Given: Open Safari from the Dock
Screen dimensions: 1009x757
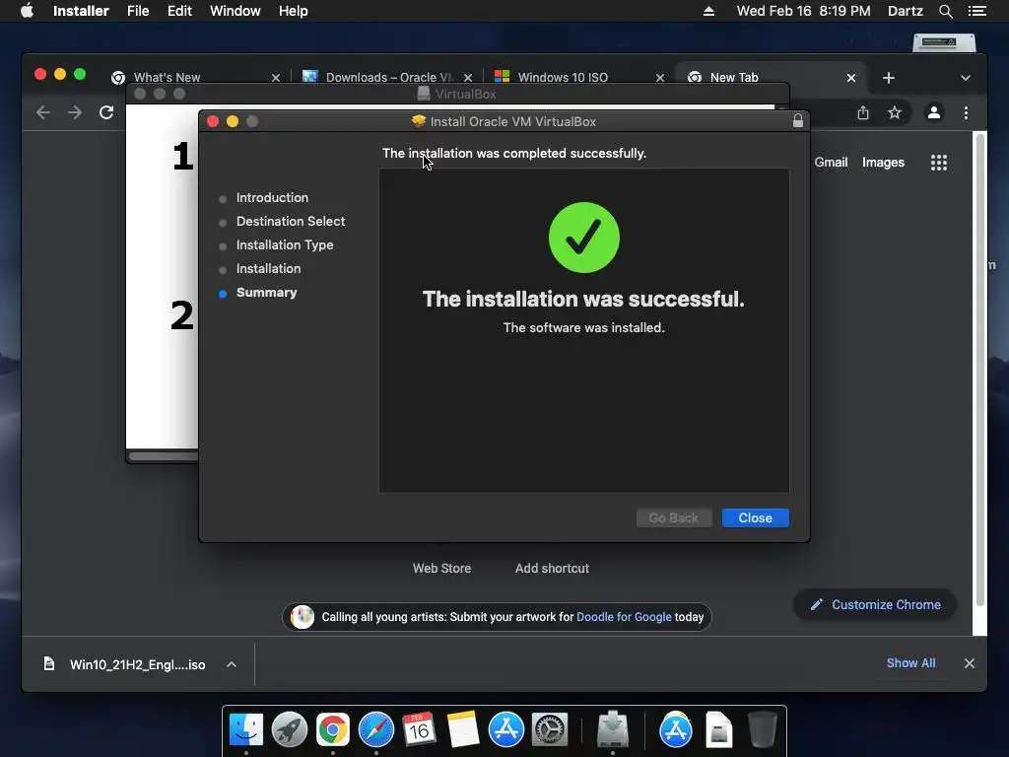Looking at the screenshot, I should (x=375, y=729).
